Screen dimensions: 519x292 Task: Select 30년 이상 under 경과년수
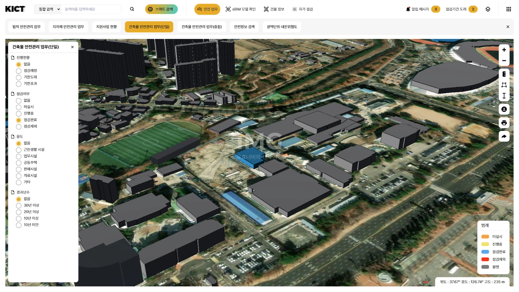pyautogui.click(x=19, y=206)
